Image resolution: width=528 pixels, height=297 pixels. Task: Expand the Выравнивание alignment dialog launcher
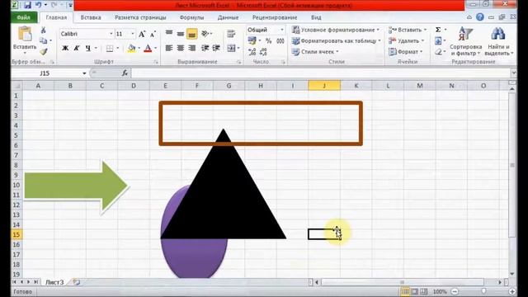[x=238, y=62]
